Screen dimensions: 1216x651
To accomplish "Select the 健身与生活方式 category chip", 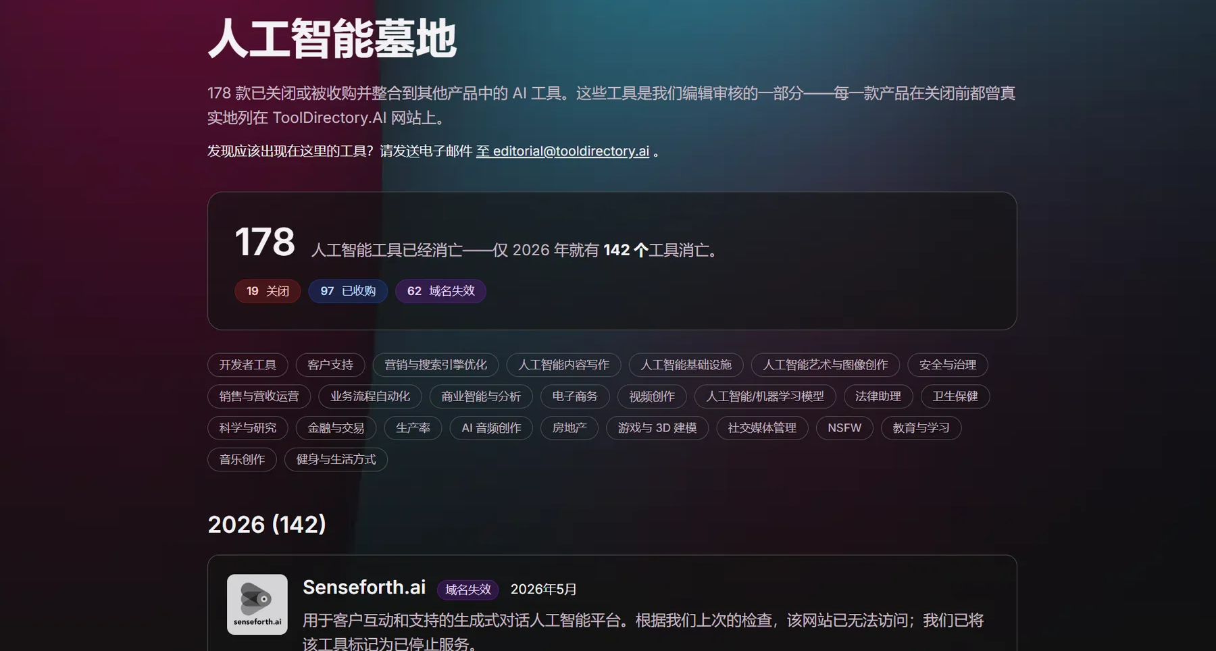I will pyautogui.click(x=336, y=460).
